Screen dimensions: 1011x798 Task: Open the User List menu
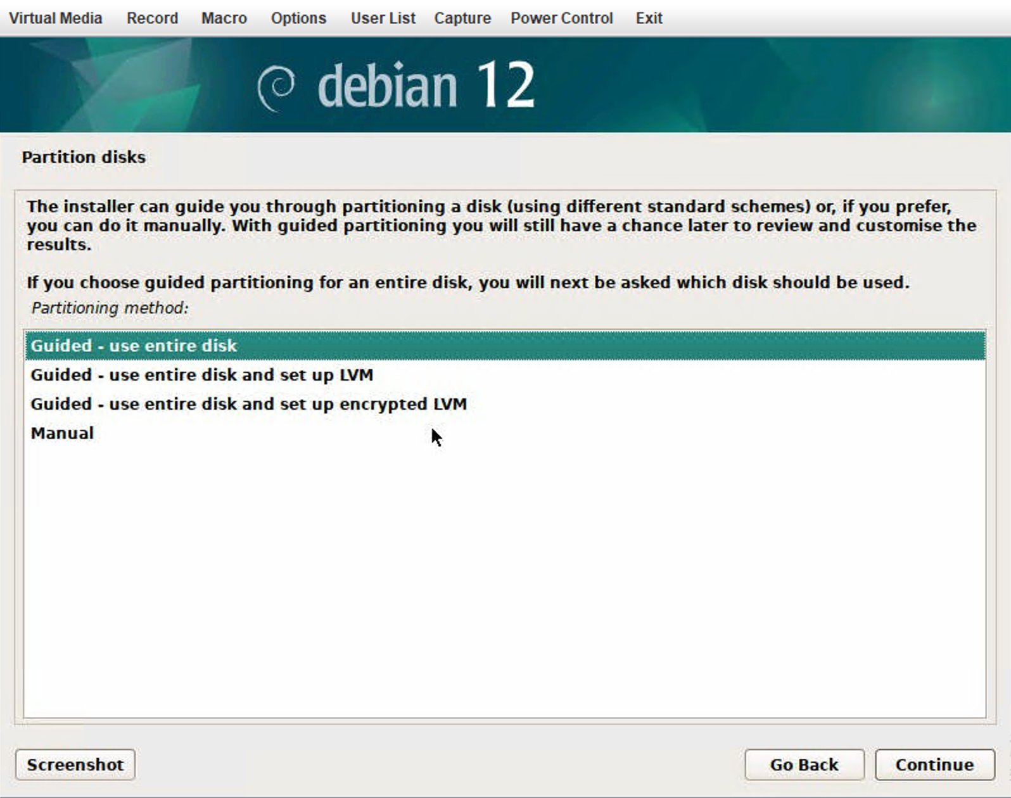point(383,18)
